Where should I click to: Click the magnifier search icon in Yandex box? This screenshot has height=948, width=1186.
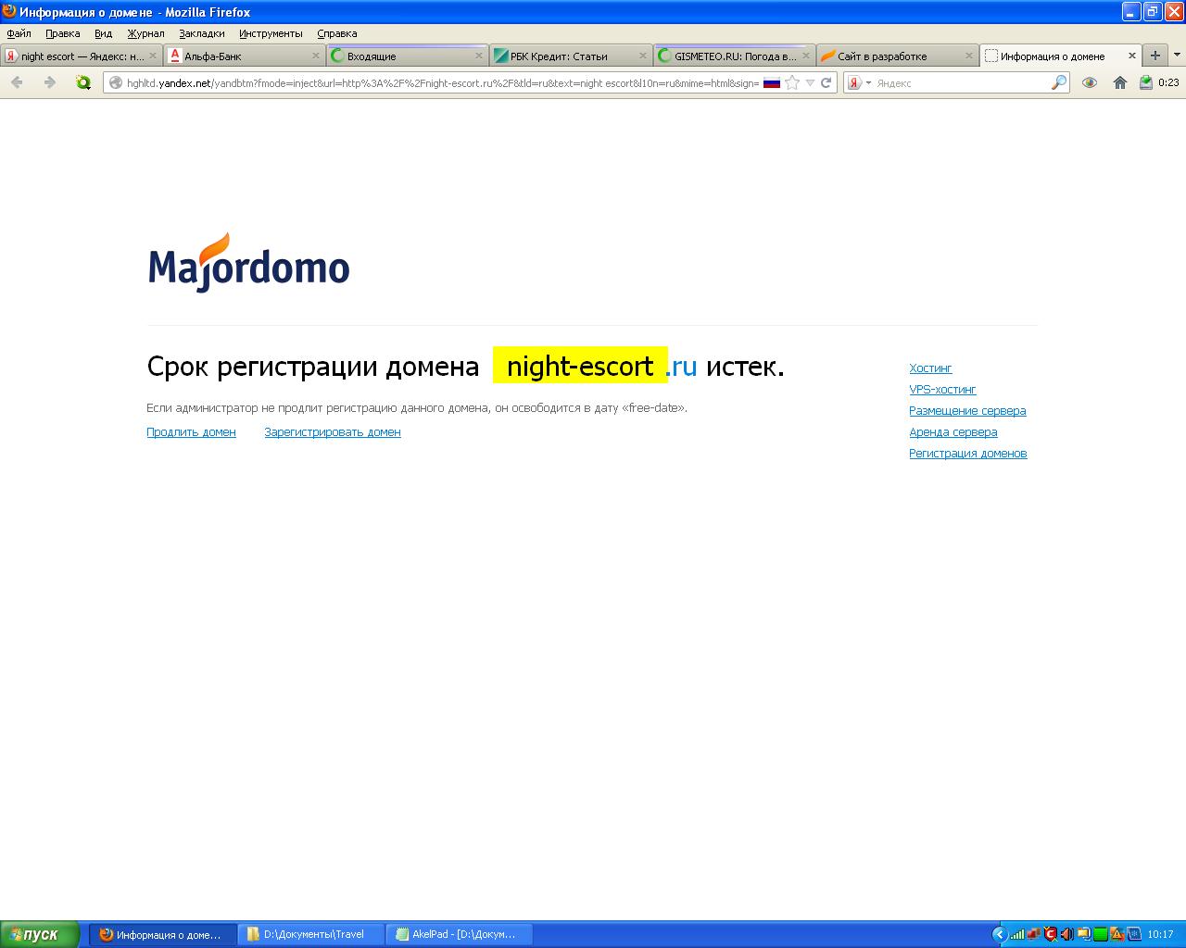1058,82
